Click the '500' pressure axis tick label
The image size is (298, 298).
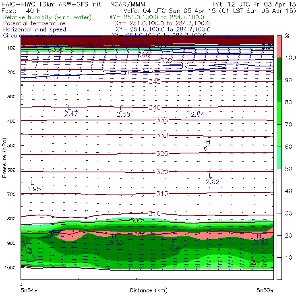pos(11,146)
